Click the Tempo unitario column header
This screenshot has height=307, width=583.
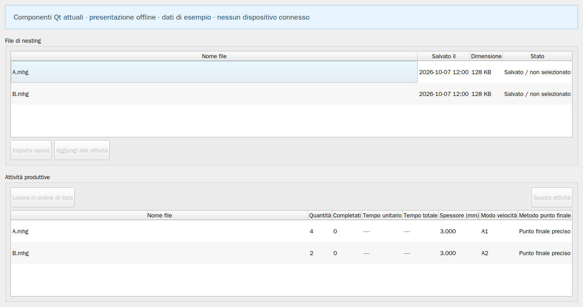pyautogui.click(x=382, y=216)
